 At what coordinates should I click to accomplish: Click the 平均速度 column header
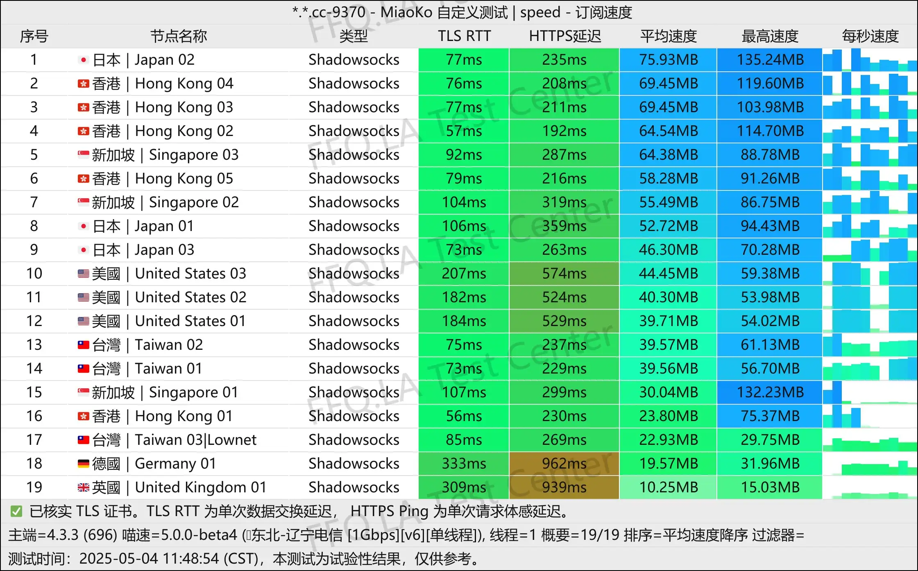tap(669, 36)
